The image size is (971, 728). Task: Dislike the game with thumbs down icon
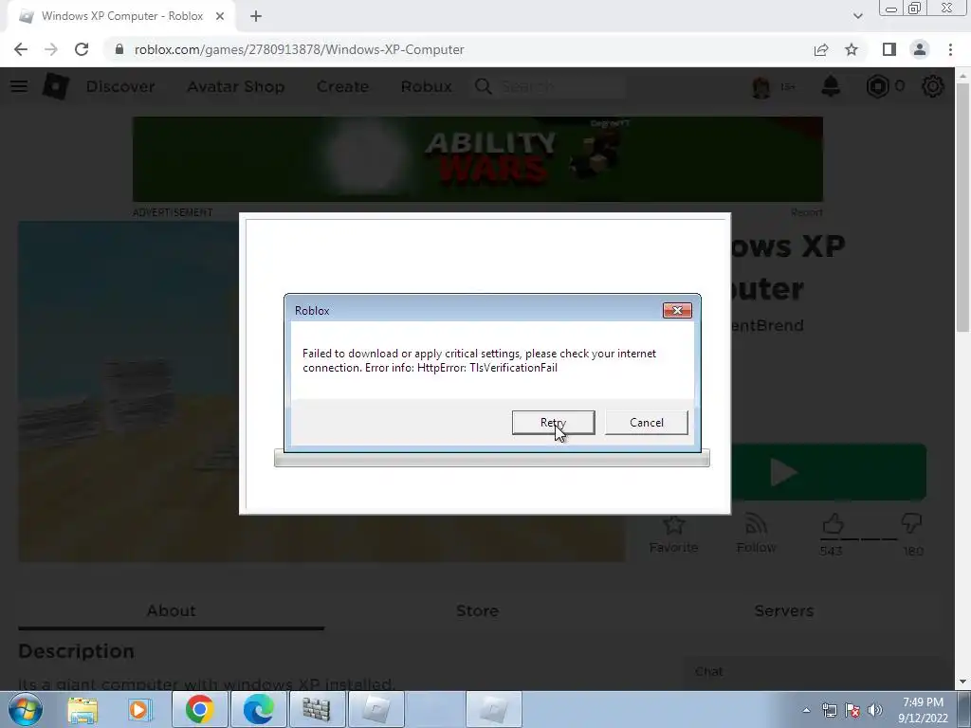tap(911, 524)
